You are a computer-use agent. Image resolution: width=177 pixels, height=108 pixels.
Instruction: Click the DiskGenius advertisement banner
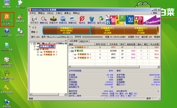(133, 20)
